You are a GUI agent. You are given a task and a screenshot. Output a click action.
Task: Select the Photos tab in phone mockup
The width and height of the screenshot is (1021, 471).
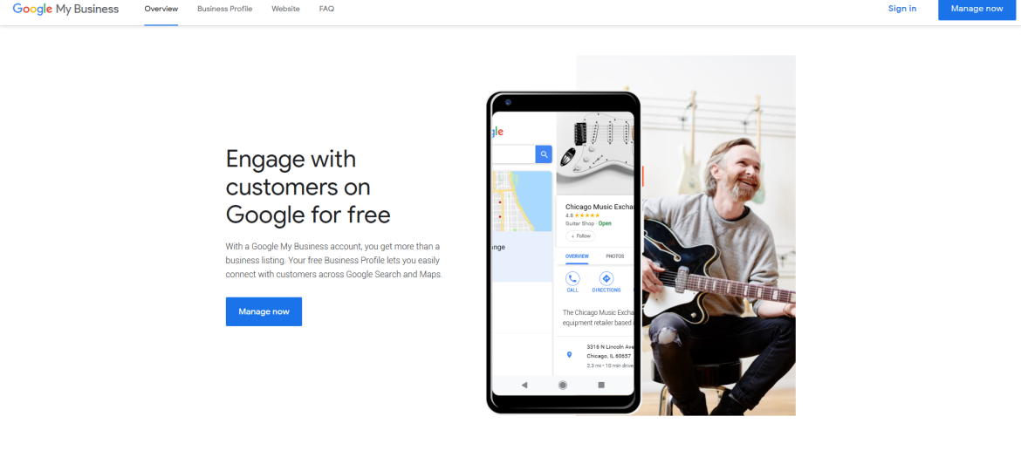[x=614, y=256]
